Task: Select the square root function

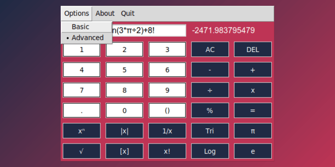Action: tap(81, 151)
